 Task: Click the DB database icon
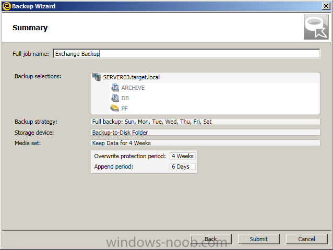[x=115, y=98]
